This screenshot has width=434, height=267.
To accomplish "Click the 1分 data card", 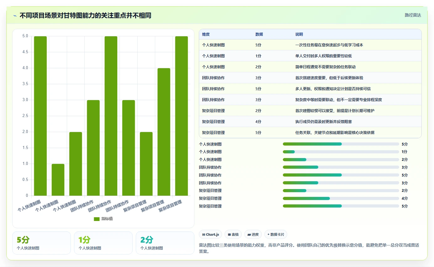I will pyautogui.click(x=103, y=243).
